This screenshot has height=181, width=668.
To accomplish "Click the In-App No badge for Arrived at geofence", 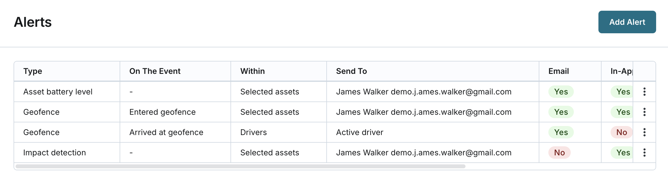I will [x=622, y=132].
